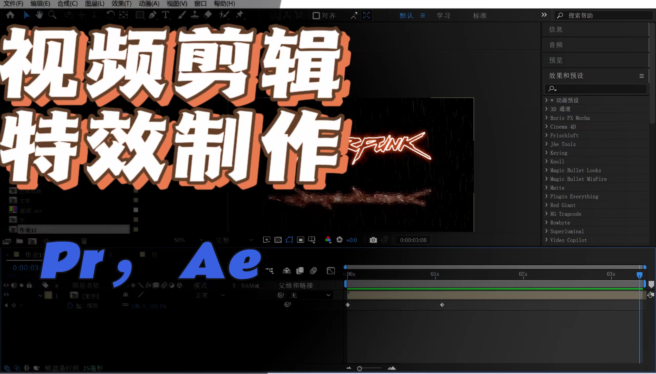Open the Graph Editor
The image size is (656, 374).
tap(331, 270)
